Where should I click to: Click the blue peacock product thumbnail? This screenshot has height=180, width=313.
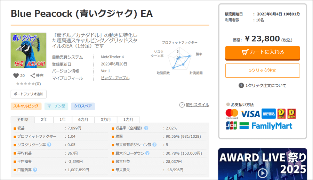(29, 50)
